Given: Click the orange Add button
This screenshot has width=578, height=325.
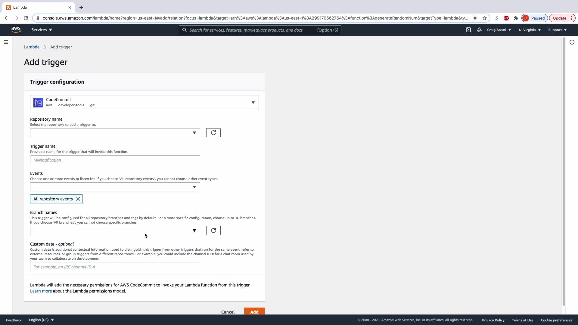Looking at the screenshot, I should click(x=254, y=312).
